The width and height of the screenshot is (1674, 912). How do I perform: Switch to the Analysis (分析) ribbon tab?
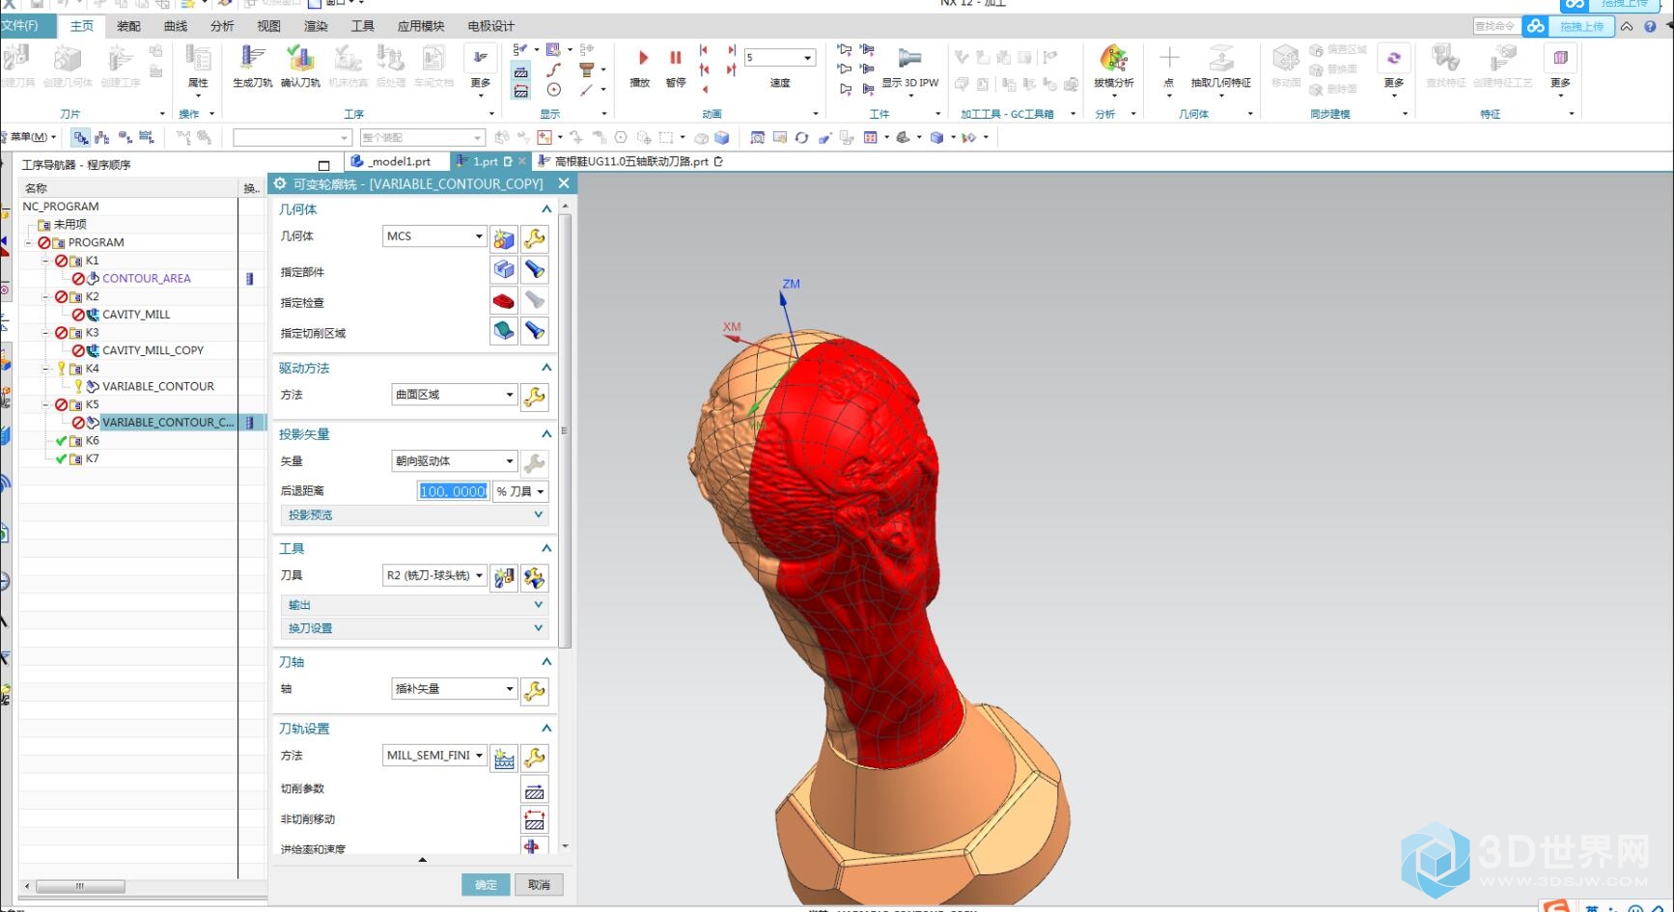coord(222,26)
